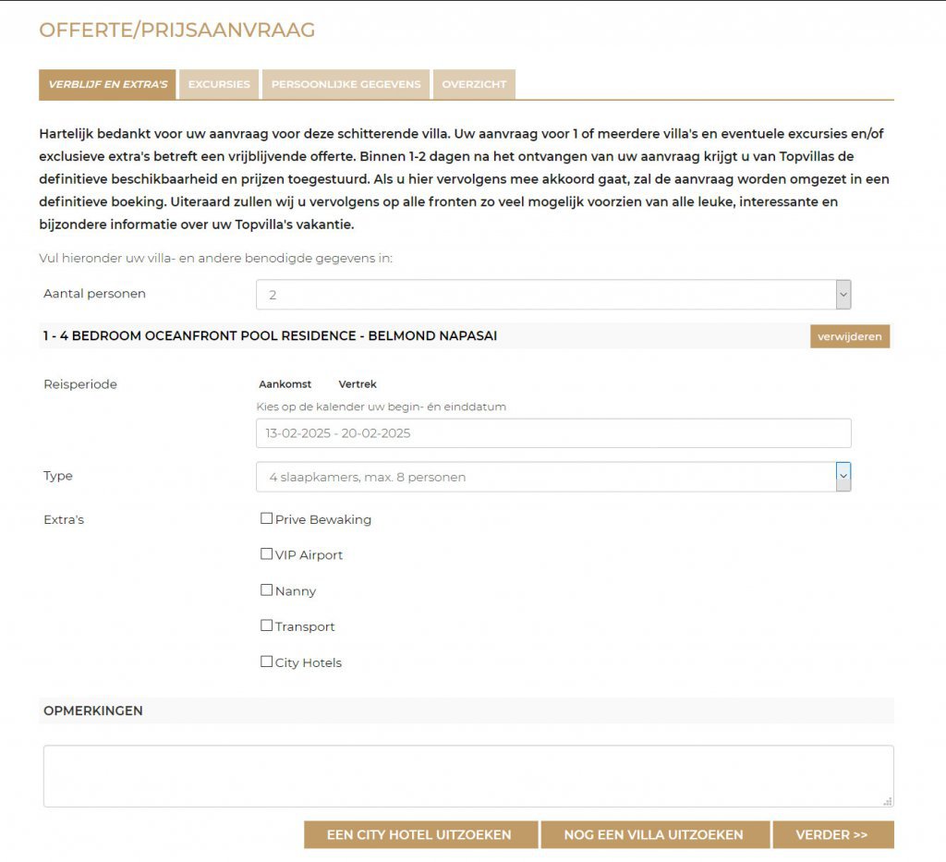The width and height of the screenshot is (946, 862).
Task: Click Nog Een Villa Uitzoeken button
Action: (655, 835)
